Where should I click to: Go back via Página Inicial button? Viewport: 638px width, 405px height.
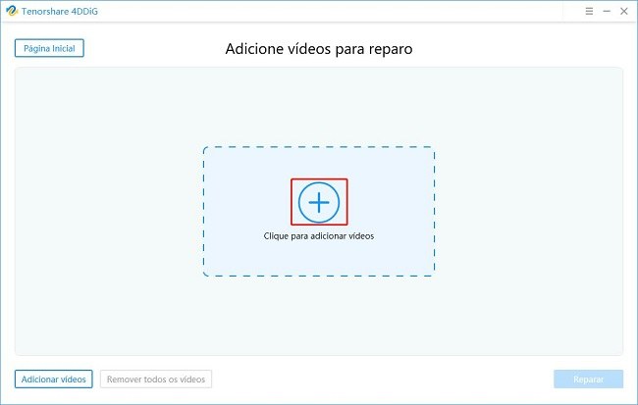click(x=49, y=48)
